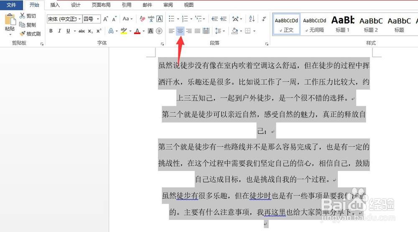Decrease paragraph indent
Viewport: 418px width, 232px height.
tap(214, 19)
